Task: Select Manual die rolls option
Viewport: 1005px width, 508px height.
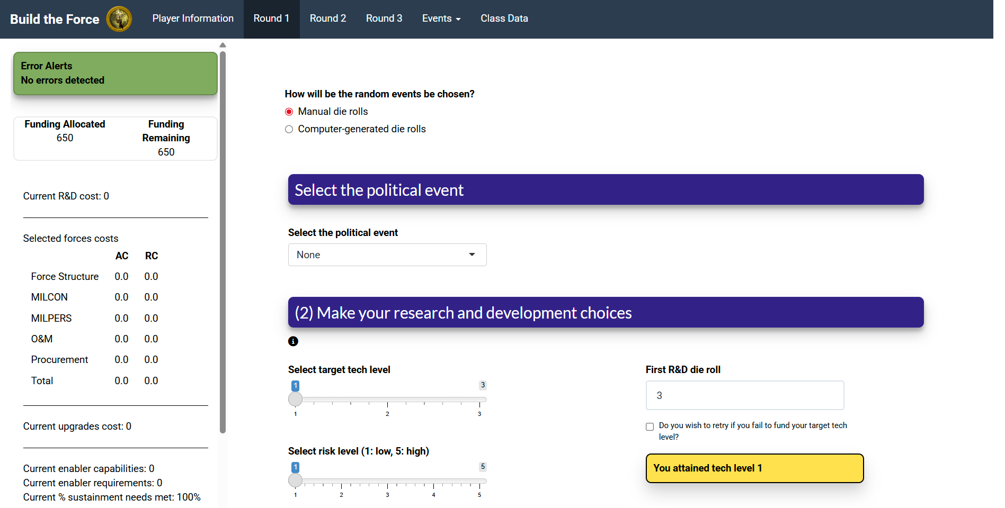Action: pyautogui.click(x=289, y=112)
